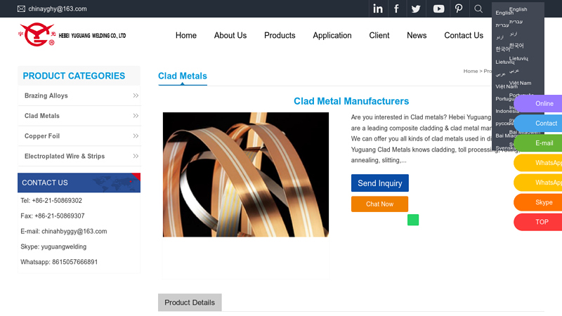Image resolution: width=562 pixels, height=316 pixels.
Task: Click the blue CONTACT US sidebar banner
Action: click(79, 183)
